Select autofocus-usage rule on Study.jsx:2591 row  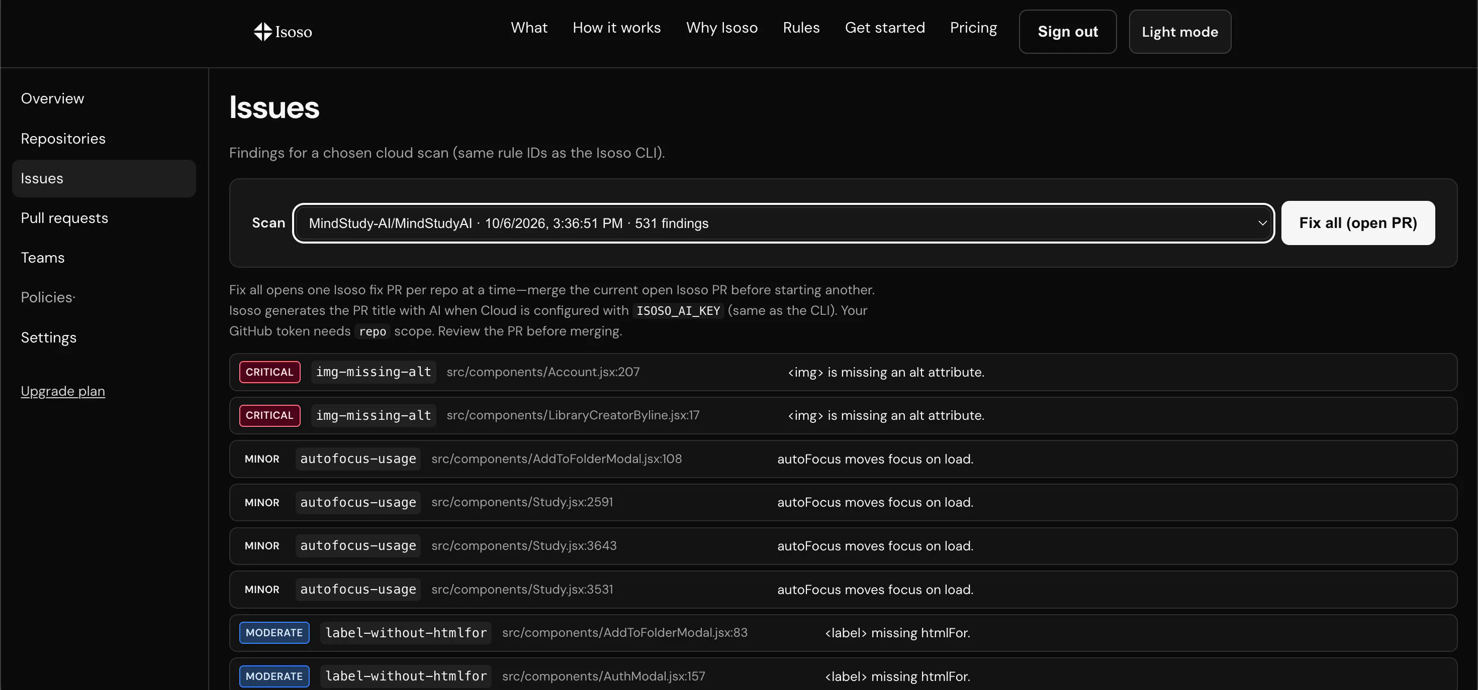point(358,503)
